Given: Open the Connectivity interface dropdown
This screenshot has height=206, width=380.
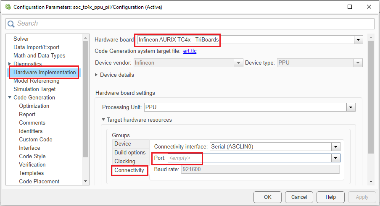Looking at the screenshot, I should coord(335,147).
